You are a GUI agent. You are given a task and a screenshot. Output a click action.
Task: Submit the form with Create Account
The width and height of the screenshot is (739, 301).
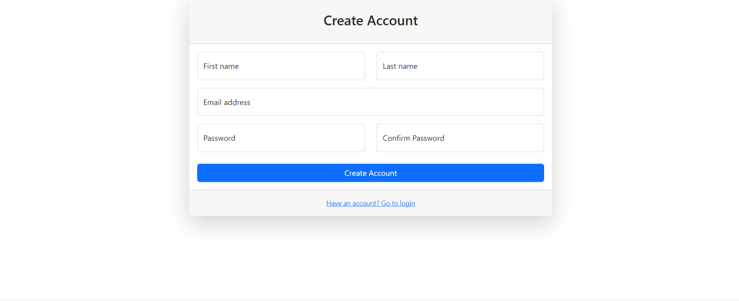point(370,173)
